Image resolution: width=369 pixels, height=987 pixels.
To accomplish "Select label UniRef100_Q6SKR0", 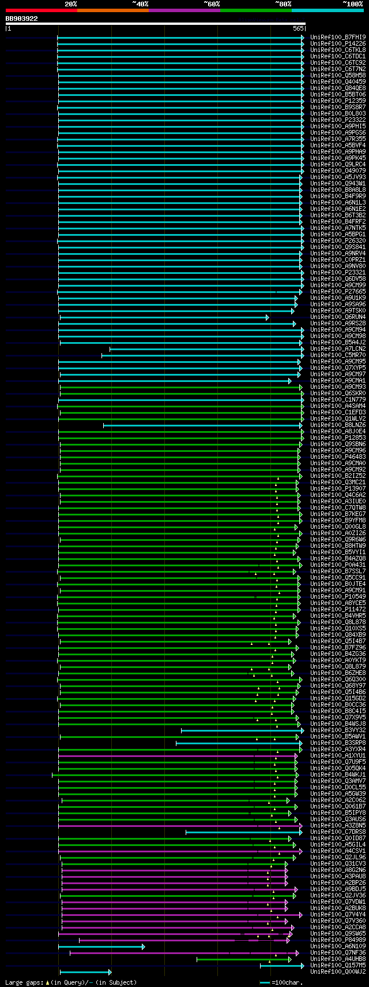I will [338, 393].
